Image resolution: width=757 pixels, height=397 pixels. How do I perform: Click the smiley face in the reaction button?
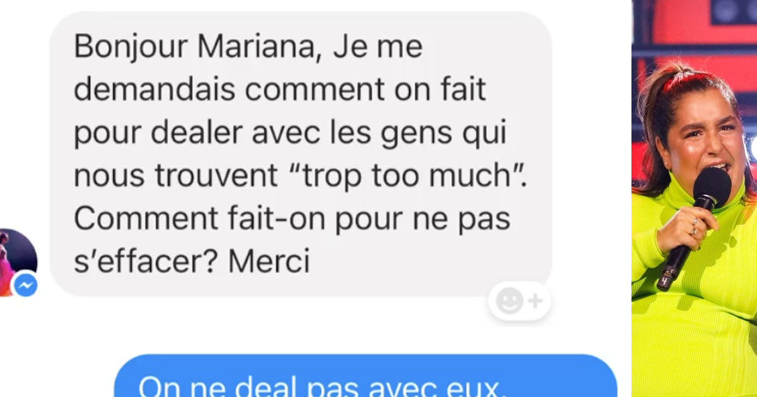pos(509,301)
